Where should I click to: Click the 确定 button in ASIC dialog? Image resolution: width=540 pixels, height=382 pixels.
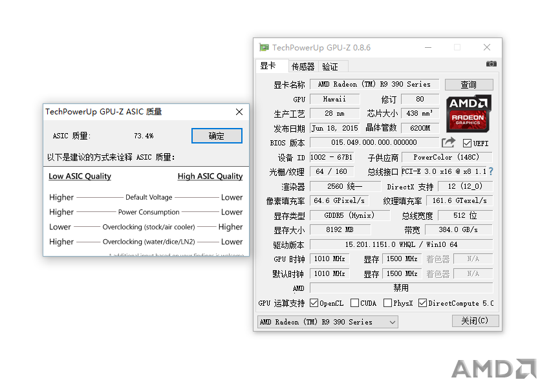(x=217, y=136)
